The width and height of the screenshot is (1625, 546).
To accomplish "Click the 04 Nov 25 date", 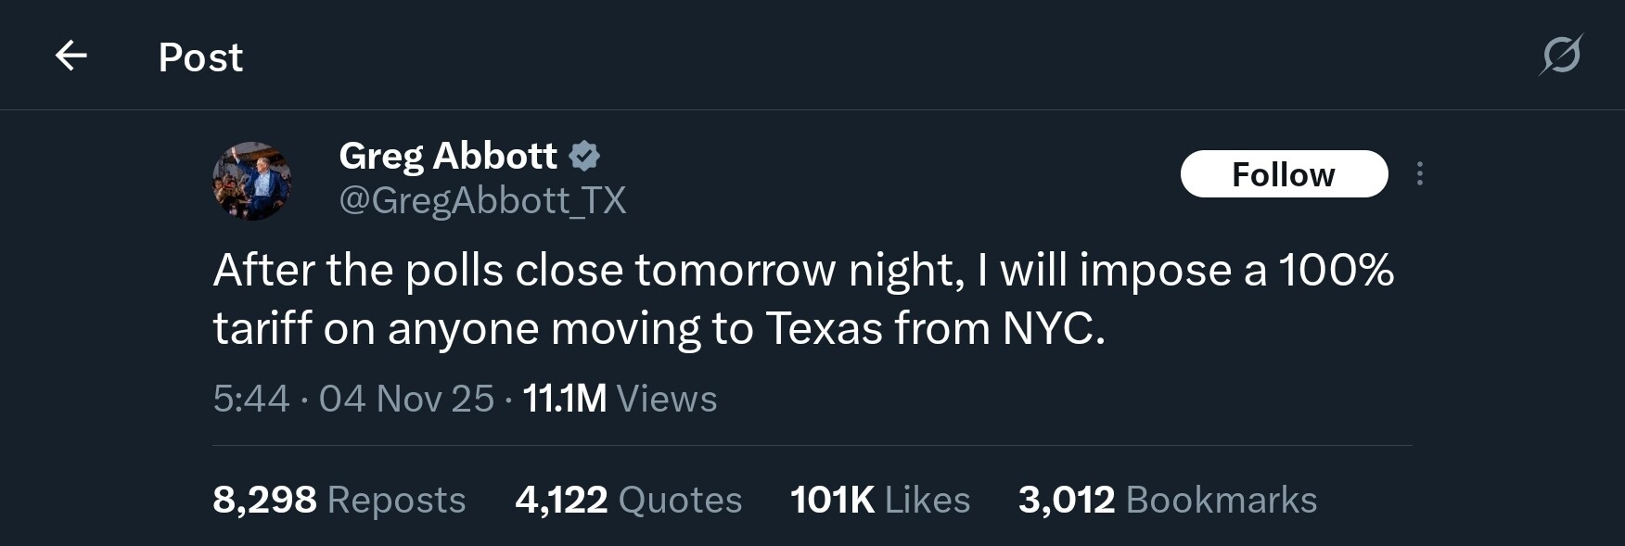I will 406,400.
